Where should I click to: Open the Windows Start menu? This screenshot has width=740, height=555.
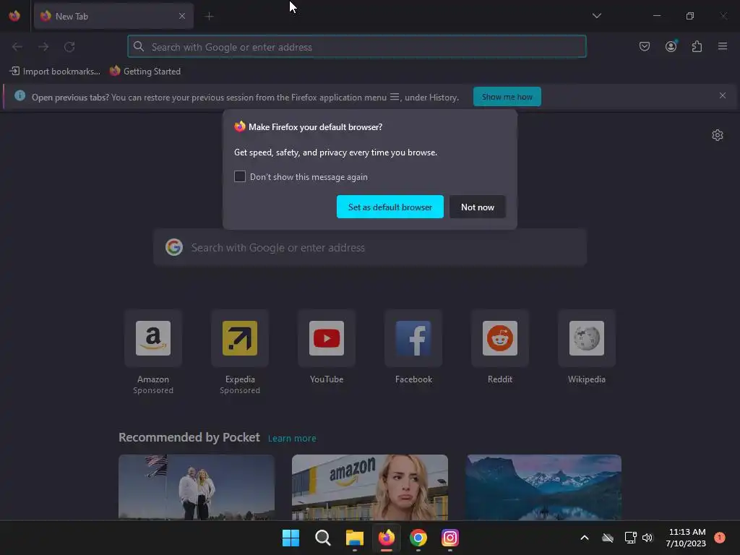point(291,538)
